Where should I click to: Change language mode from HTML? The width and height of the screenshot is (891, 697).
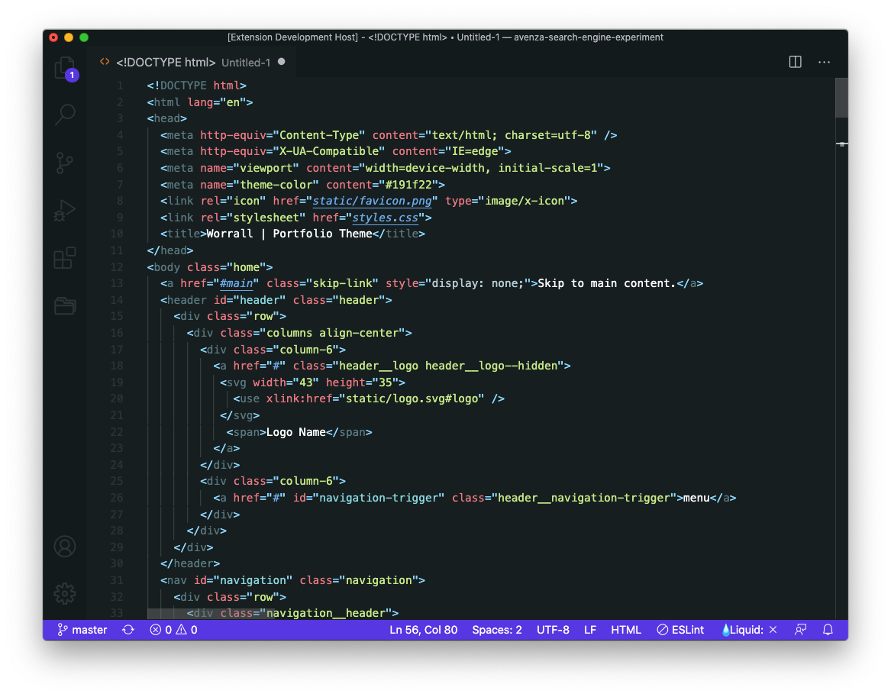tap(625, 630)
